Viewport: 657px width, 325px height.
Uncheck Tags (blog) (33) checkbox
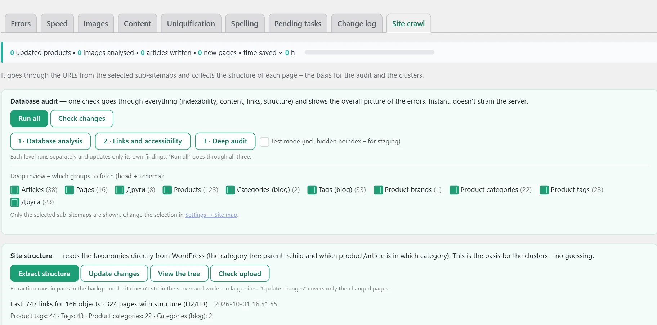click(x=312, y=190)
